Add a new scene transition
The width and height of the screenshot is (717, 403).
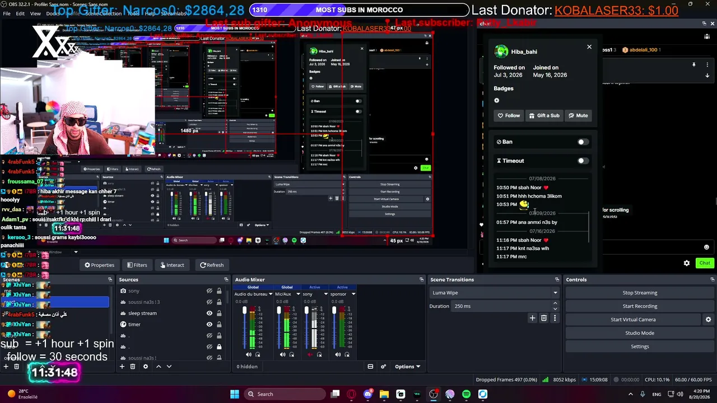[533, 318]
